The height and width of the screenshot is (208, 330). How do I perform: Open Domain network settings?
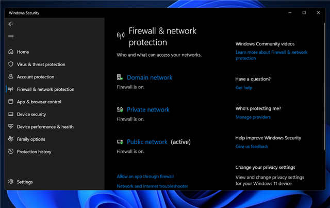tap(150, 77)
